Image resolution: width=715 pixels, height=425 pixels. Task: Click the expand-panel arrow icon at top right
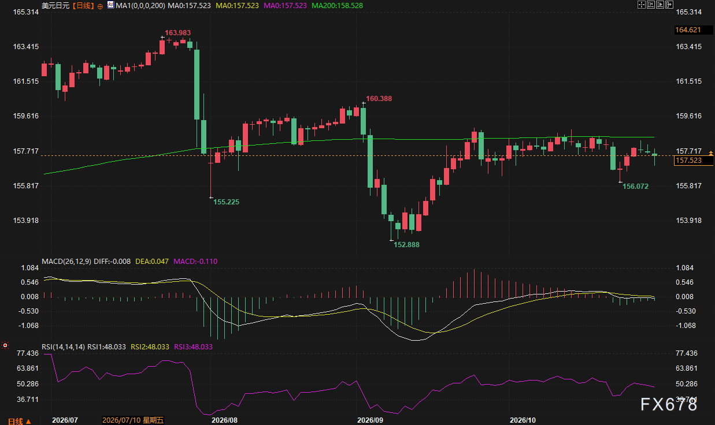tap(669, 5)
